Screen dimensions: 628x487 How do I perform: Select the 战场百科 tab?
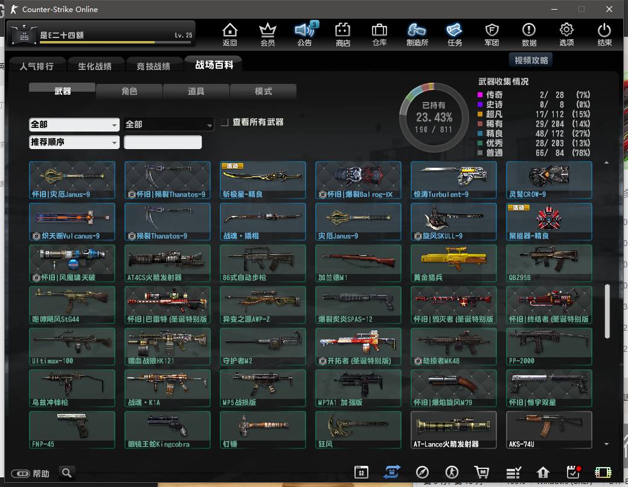coord(214,65)
